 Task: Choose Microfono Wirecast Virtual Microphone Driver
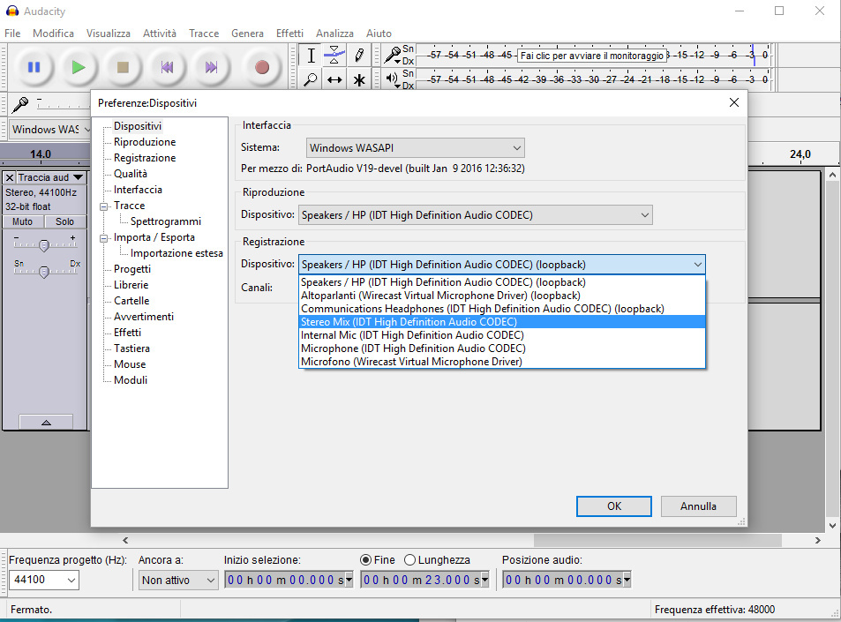(x=501, y=362)
